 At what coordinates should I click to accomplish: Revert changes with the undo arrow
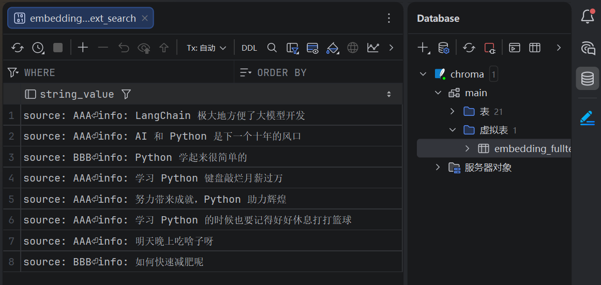(x=124, y=48)
